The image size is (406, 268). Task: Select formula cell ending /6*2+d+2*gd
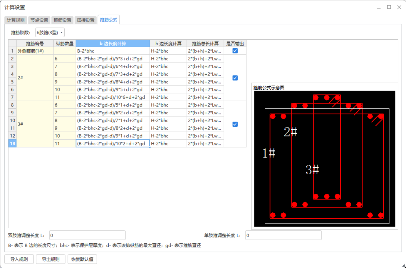pyautogui.click(x=113, y=113)
